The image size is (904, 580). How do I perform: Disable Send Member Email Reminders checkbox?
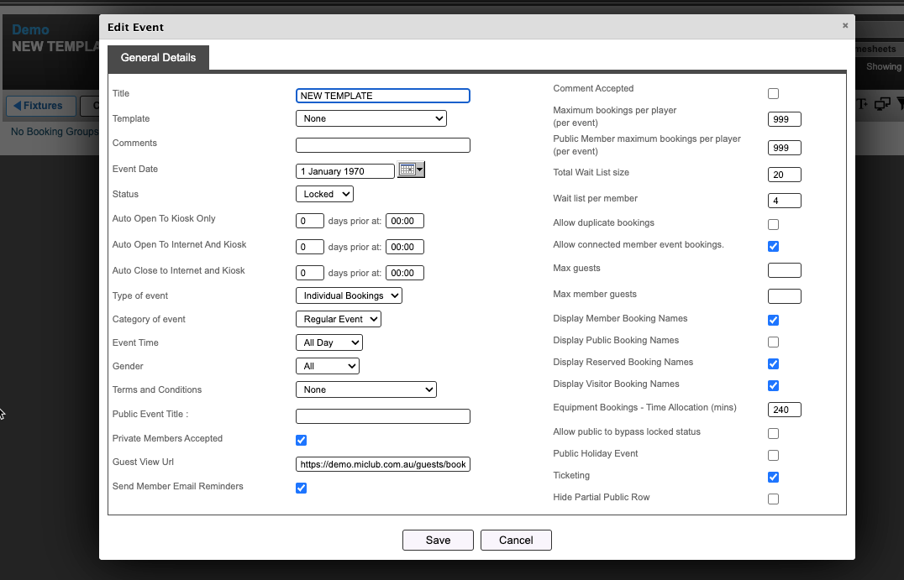(301, 489)
